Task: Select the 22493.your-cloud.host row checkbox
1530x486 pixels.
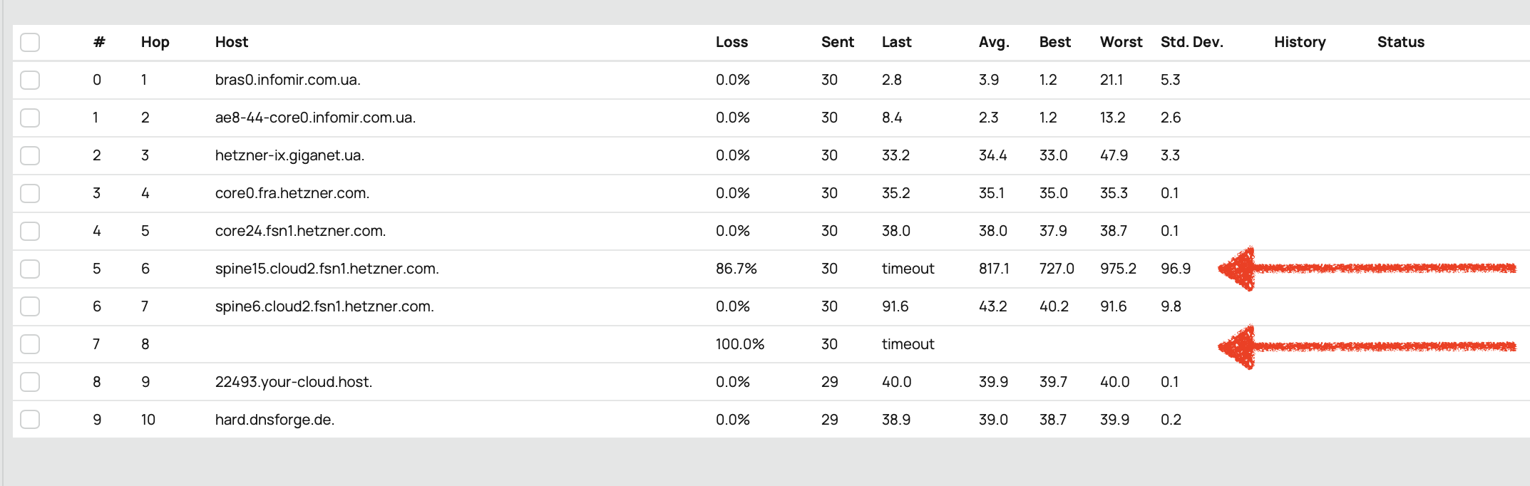Action: click(x=30, y=382)
